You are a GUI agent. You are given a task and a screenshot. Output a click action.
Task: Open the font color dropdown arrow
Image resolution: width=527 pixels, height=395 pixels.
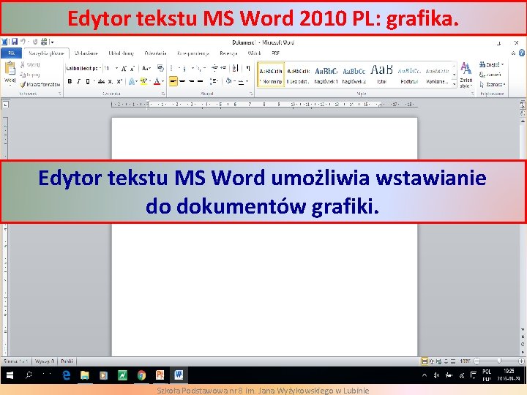pos(162,81)
